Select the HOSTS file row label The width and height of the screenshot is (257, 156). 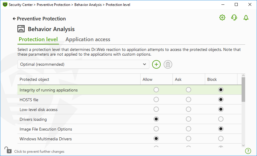point(29,100)
